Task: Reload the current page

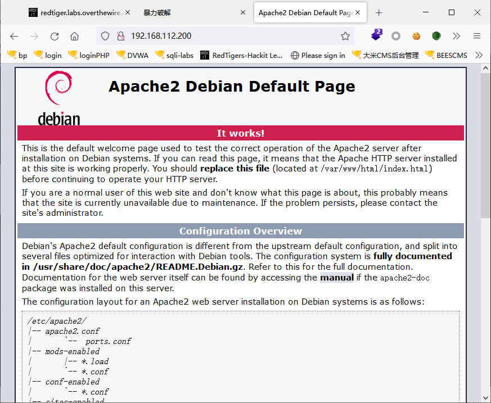Action: click(55, 36)
